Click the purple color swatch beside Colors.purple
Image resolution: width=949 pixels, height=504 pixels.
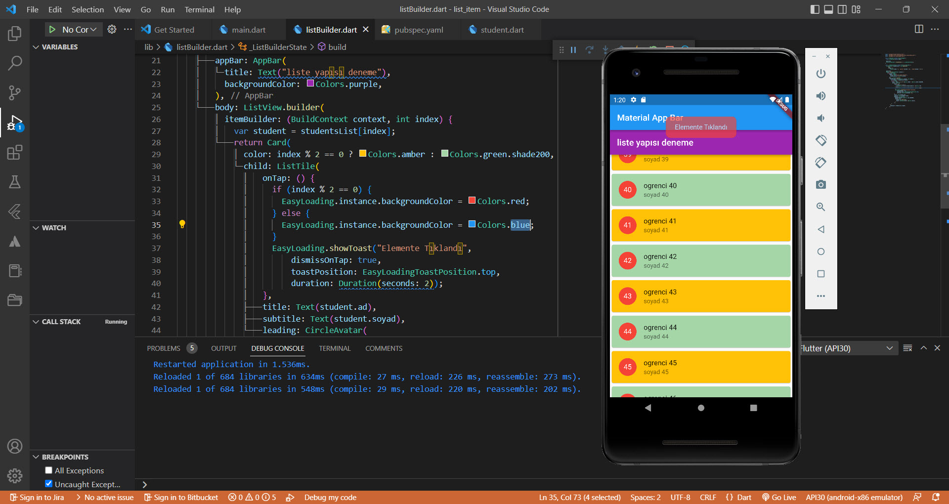(x=310, y=84)
